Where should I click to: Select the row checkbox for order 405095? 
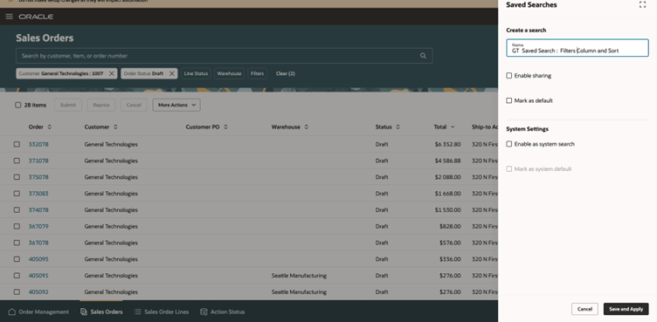click(17, 259)
